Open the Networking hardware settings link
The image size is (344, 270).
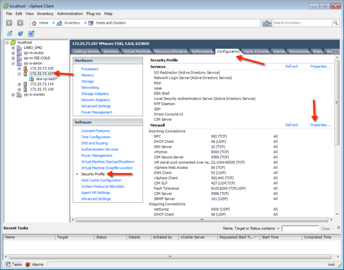pos(90,87)
